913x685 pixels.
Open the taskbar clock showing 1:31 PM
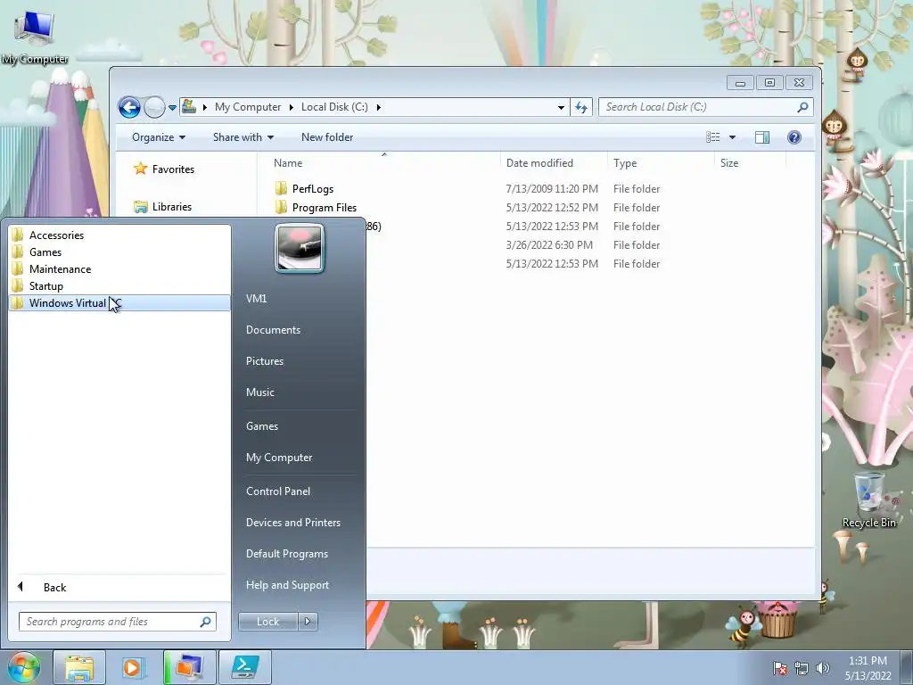(868, 668)
